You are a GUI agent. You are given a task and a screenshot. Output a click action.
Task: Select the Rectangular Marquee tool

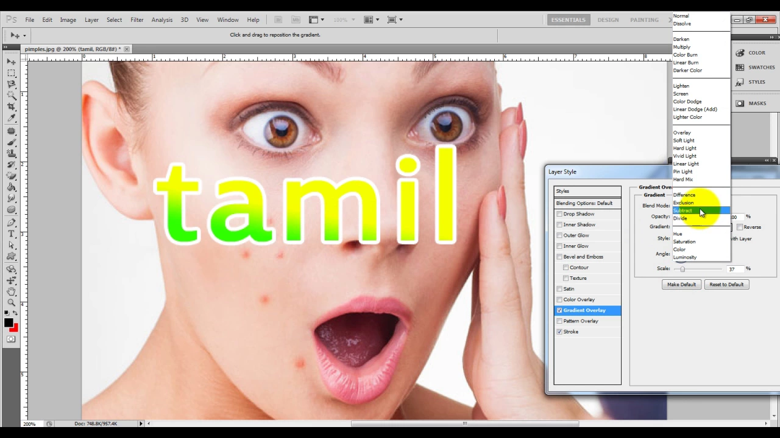tap(11, 73)
